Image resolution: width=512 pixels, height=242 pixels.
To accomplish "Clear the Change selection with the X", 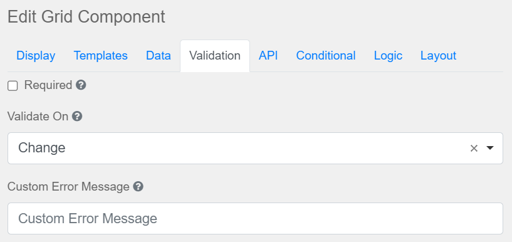I will (474, 148).
